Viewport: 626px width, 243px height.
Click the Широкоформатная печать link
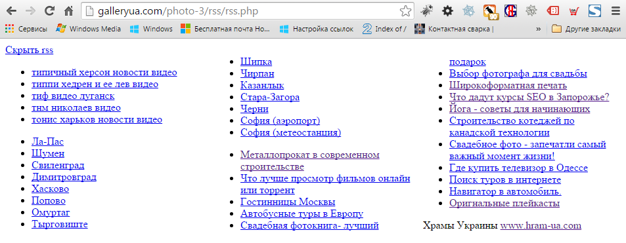(508, 85)
